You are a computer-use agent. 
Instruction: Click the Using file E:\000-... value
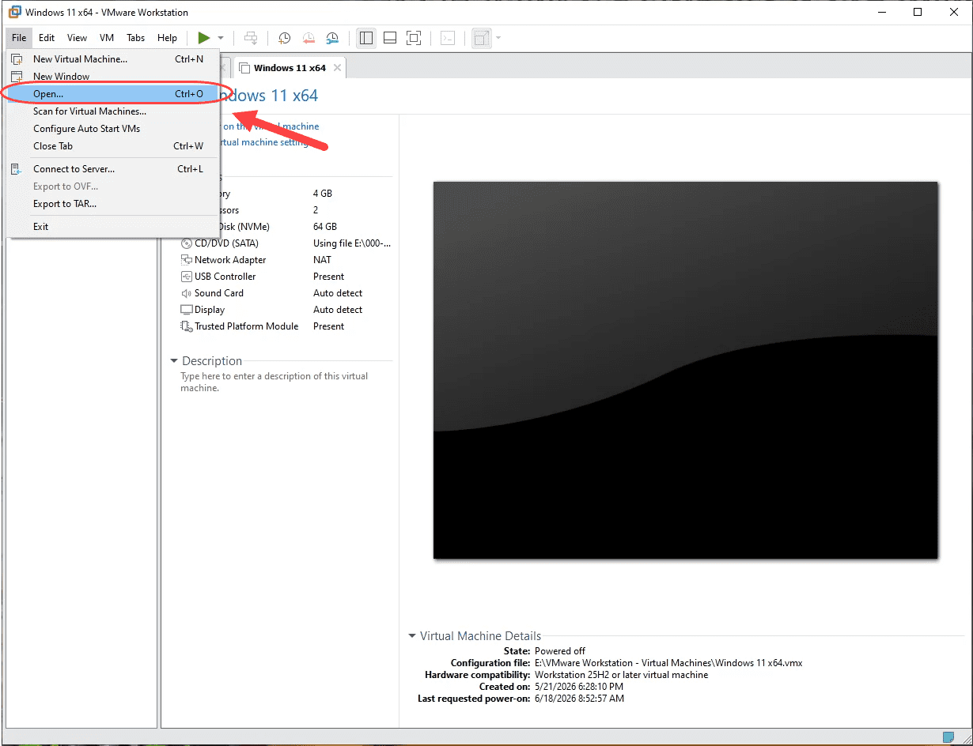pyautogui.click(x=352, y=243)
